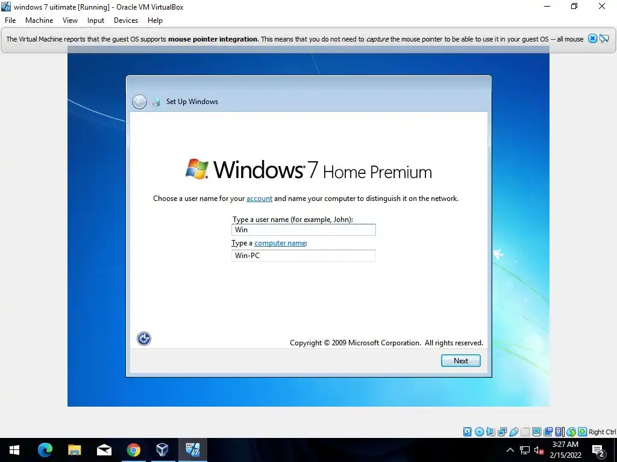Click the display status icon
Screen dimensions: 617x462
tap(536, 432)
